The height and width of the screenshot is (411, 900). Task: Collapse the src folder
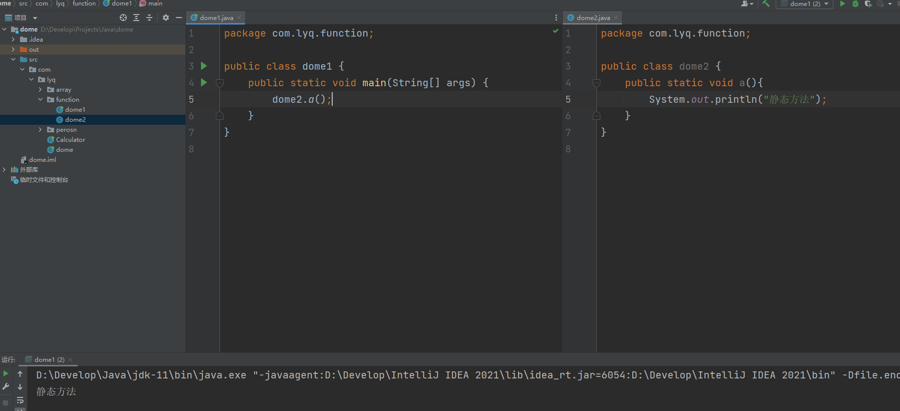click(x=14, y=59)
